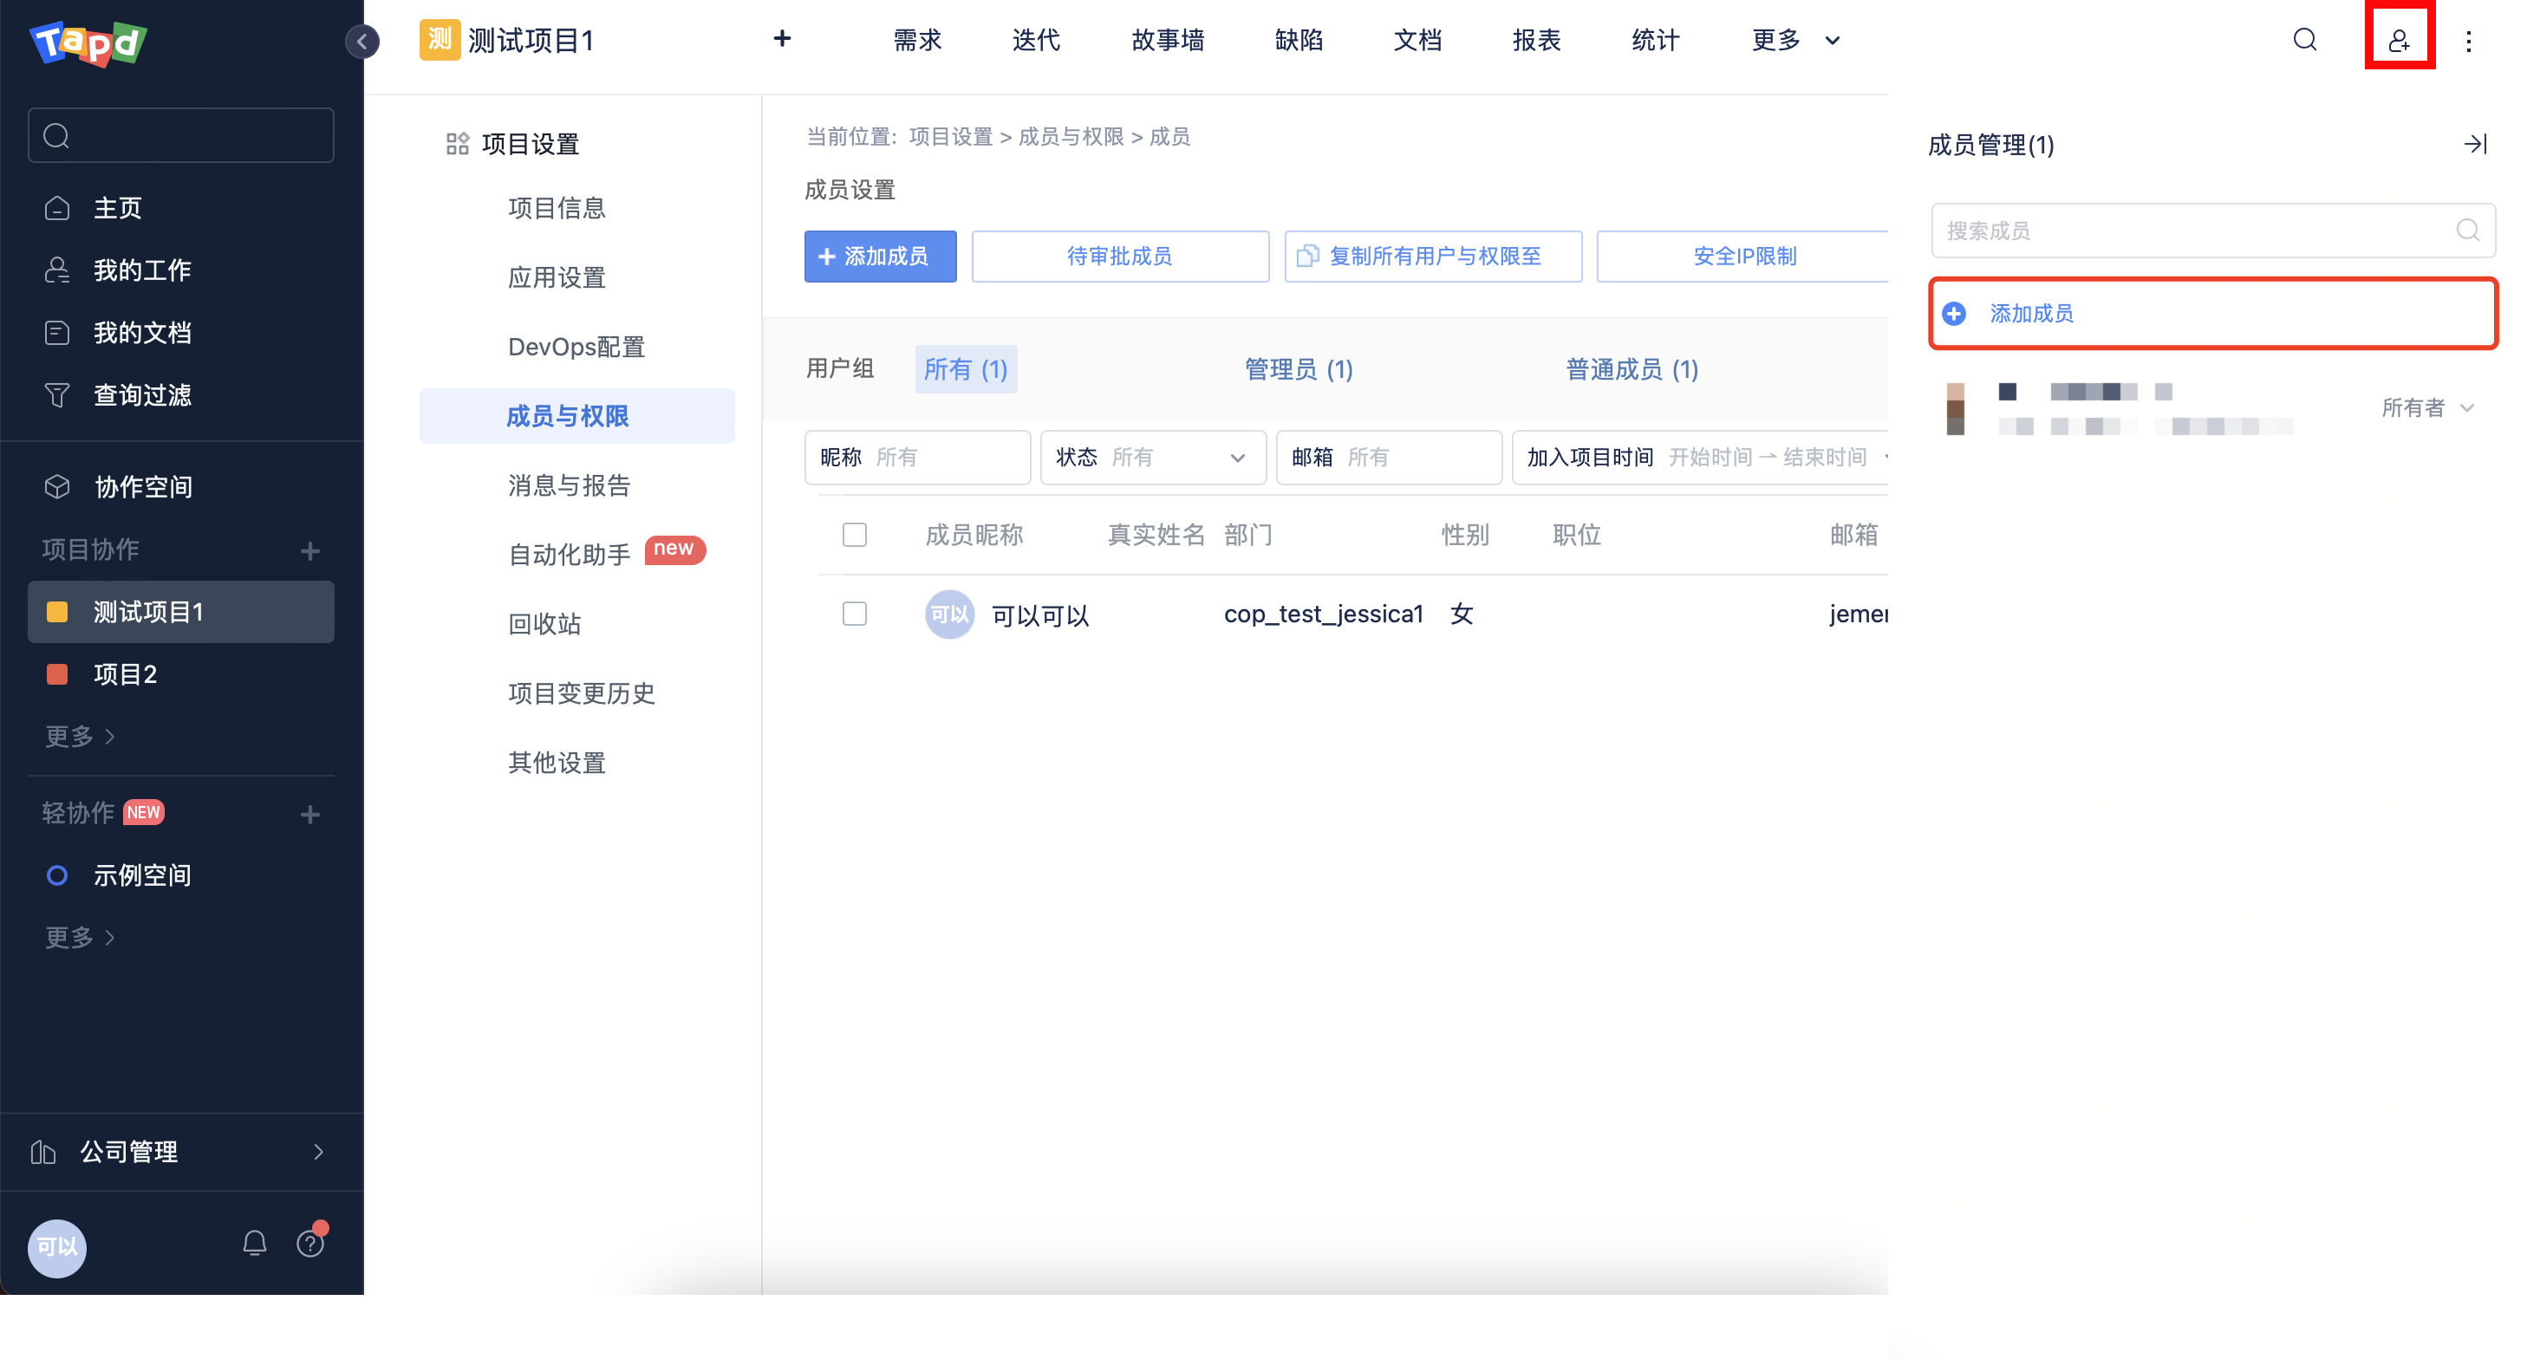The height and width of the screenshot is (1359, 2540).
Task: Open the 报表 tab
Action: pos(1536,39)
